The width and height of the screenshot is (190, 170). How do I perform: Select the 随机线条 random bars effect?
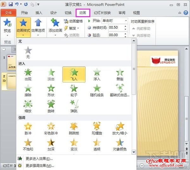coord(97,90)
